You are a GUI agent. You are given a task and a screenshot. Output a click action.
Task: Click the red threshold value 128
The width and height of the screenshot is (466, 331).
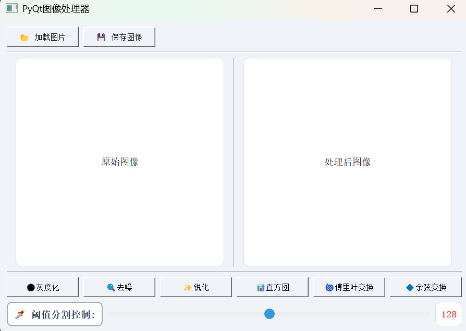449,314
